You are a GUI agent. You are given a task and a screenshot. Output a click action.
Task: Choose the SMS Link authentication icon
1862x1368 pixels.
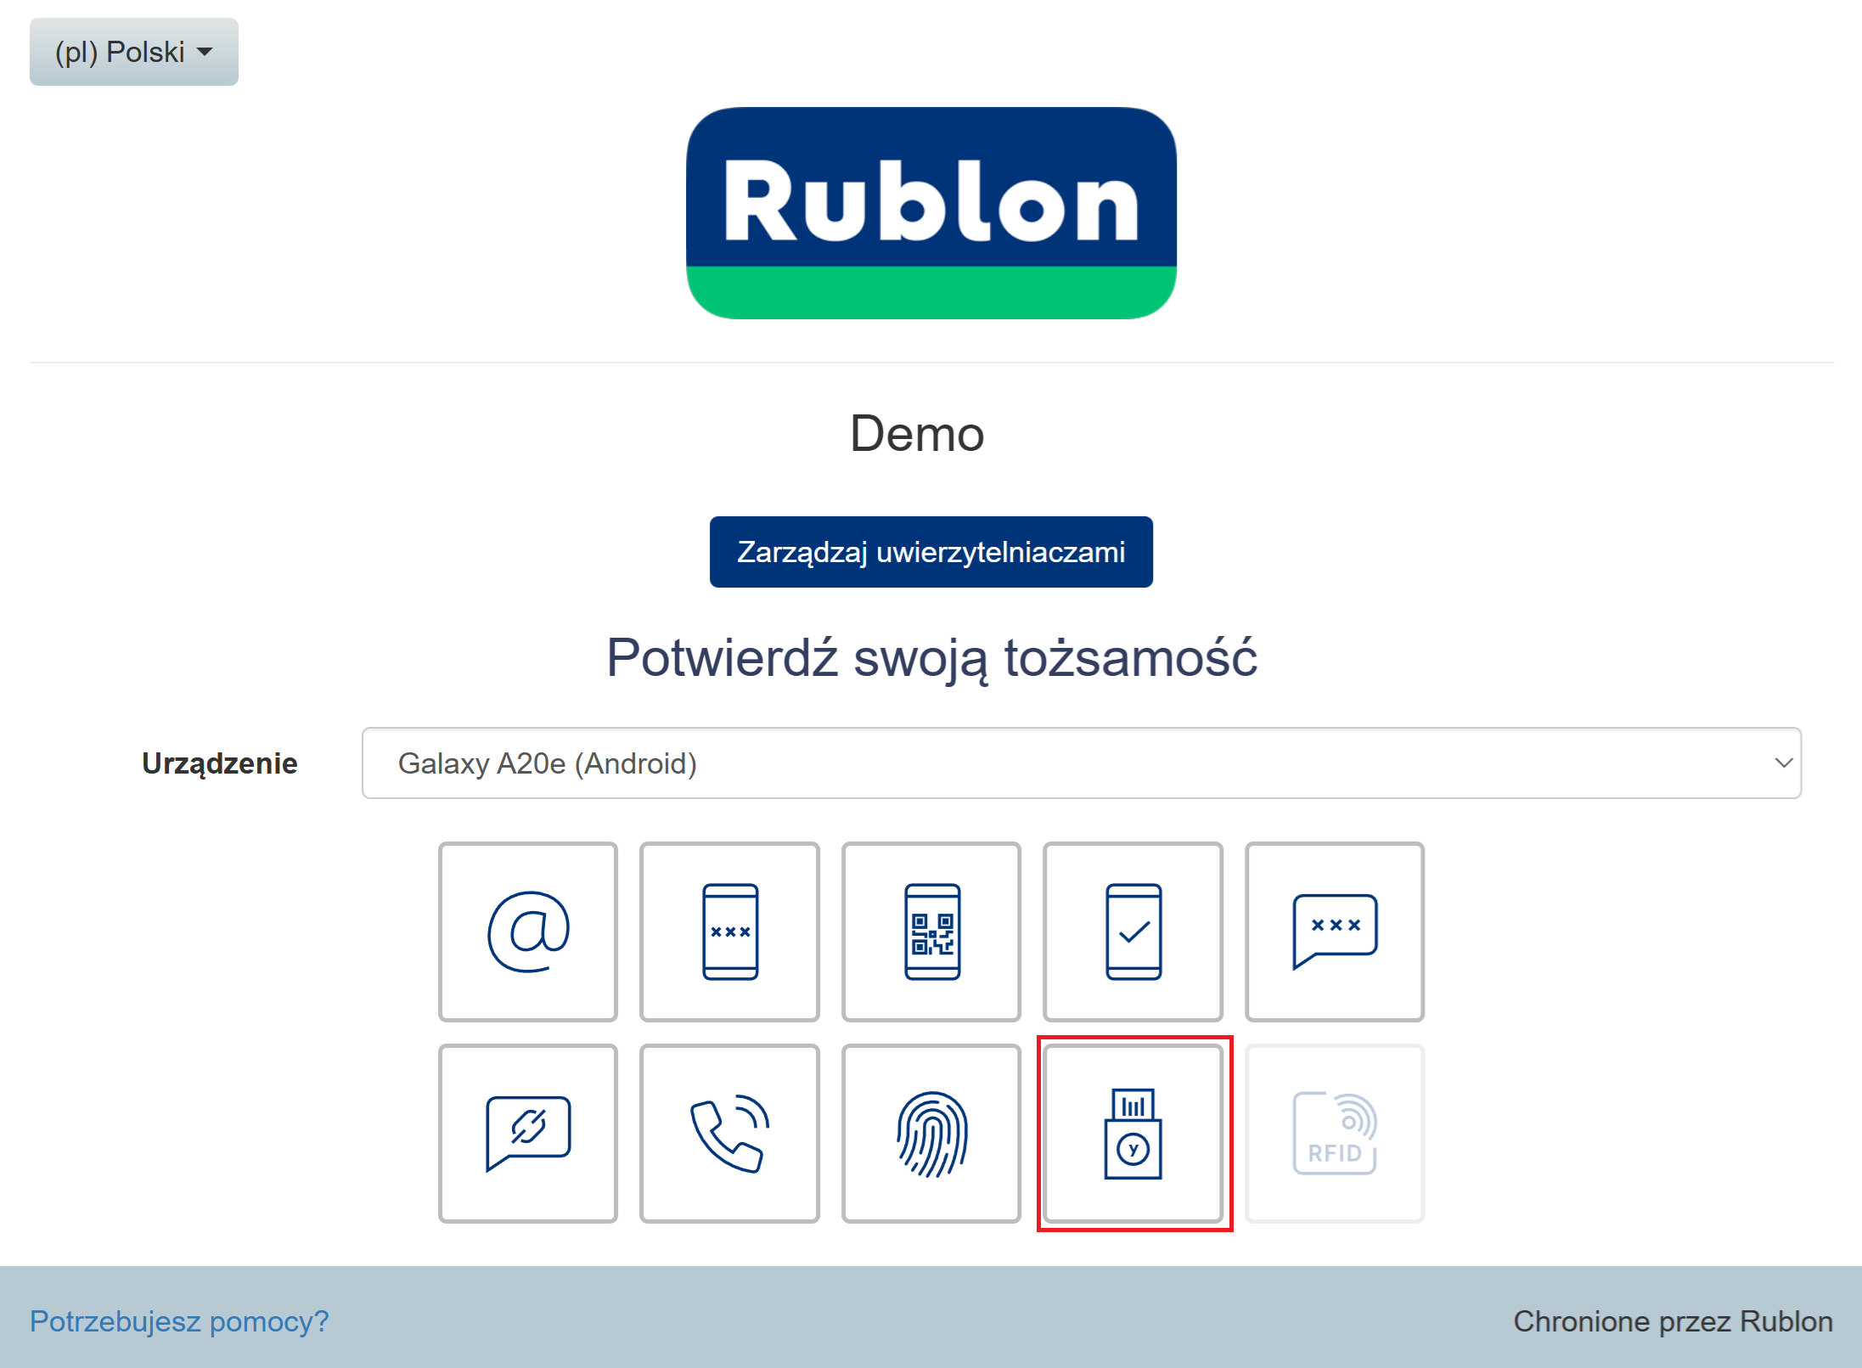[x=527, y=1134]
